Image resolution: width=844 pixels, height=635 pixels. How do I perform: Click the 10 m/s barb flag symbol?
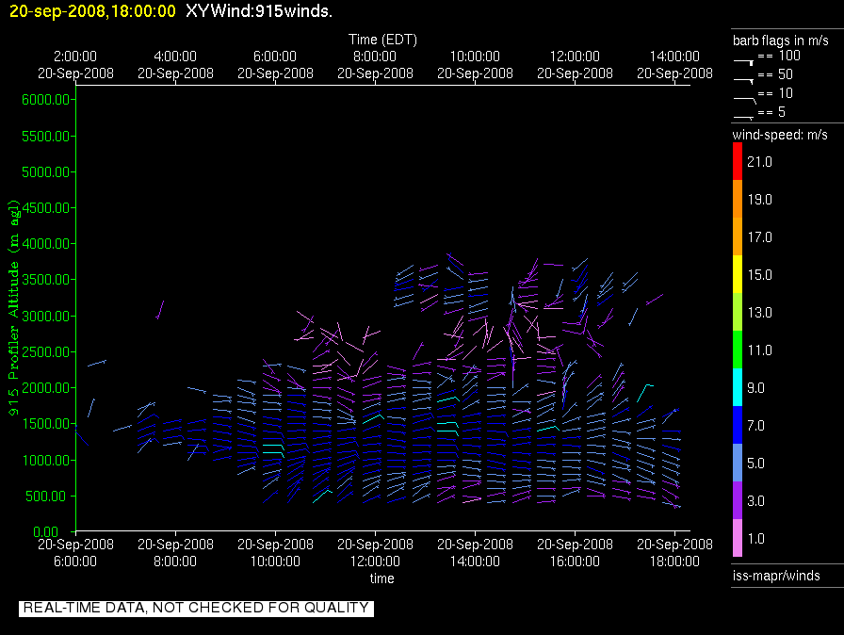[x=745, y=100]
